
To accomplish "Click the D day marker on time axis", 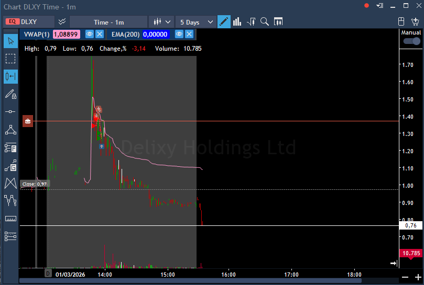I will tap(48, 273).
